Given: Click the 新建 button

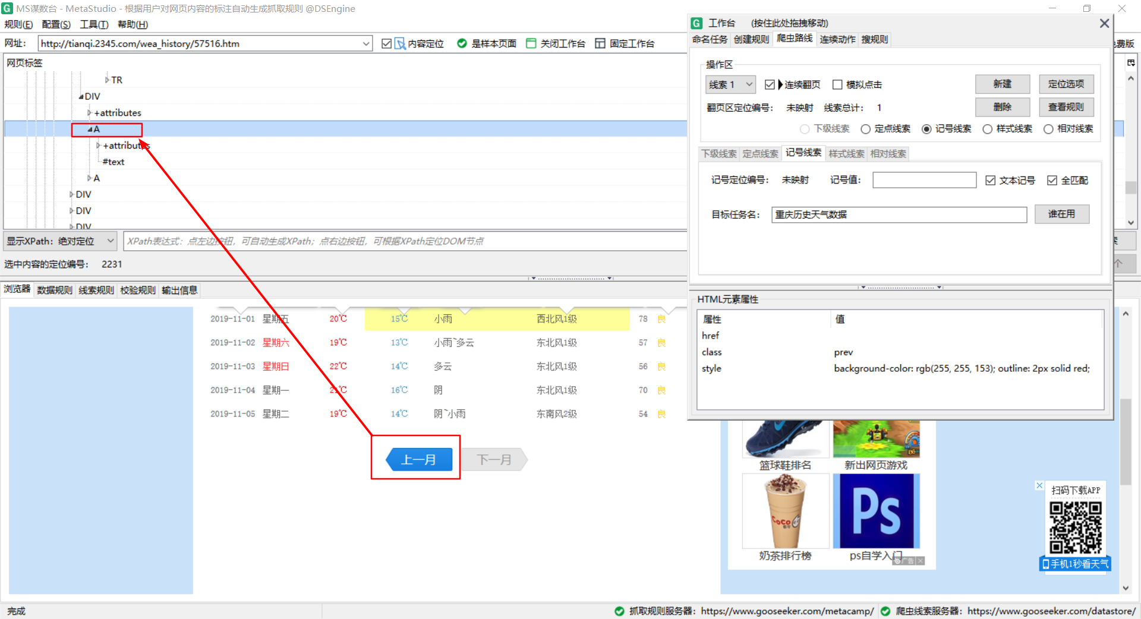Looking at the screenshot, I should (x=1002, y=84).
